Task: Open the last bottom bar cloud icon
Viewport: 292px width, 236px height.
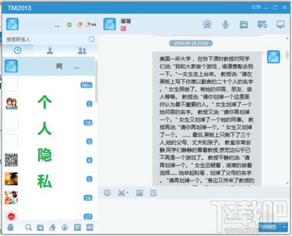Action: 90,227
